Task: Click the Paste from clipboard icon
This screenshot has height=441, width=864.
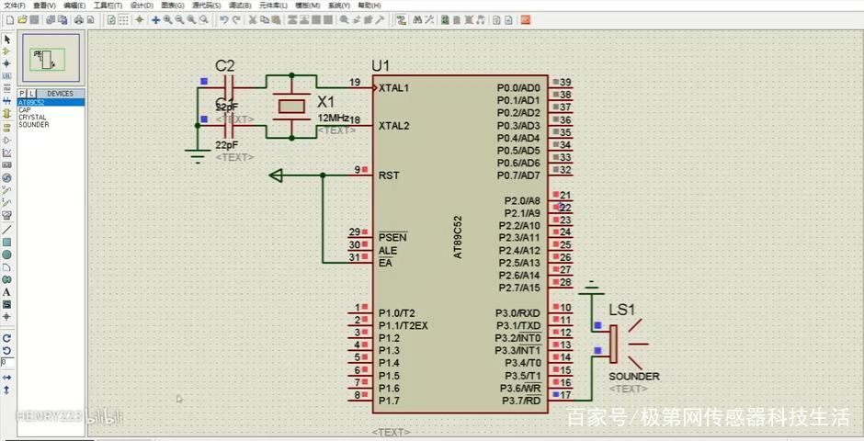Action: (277, 20)
